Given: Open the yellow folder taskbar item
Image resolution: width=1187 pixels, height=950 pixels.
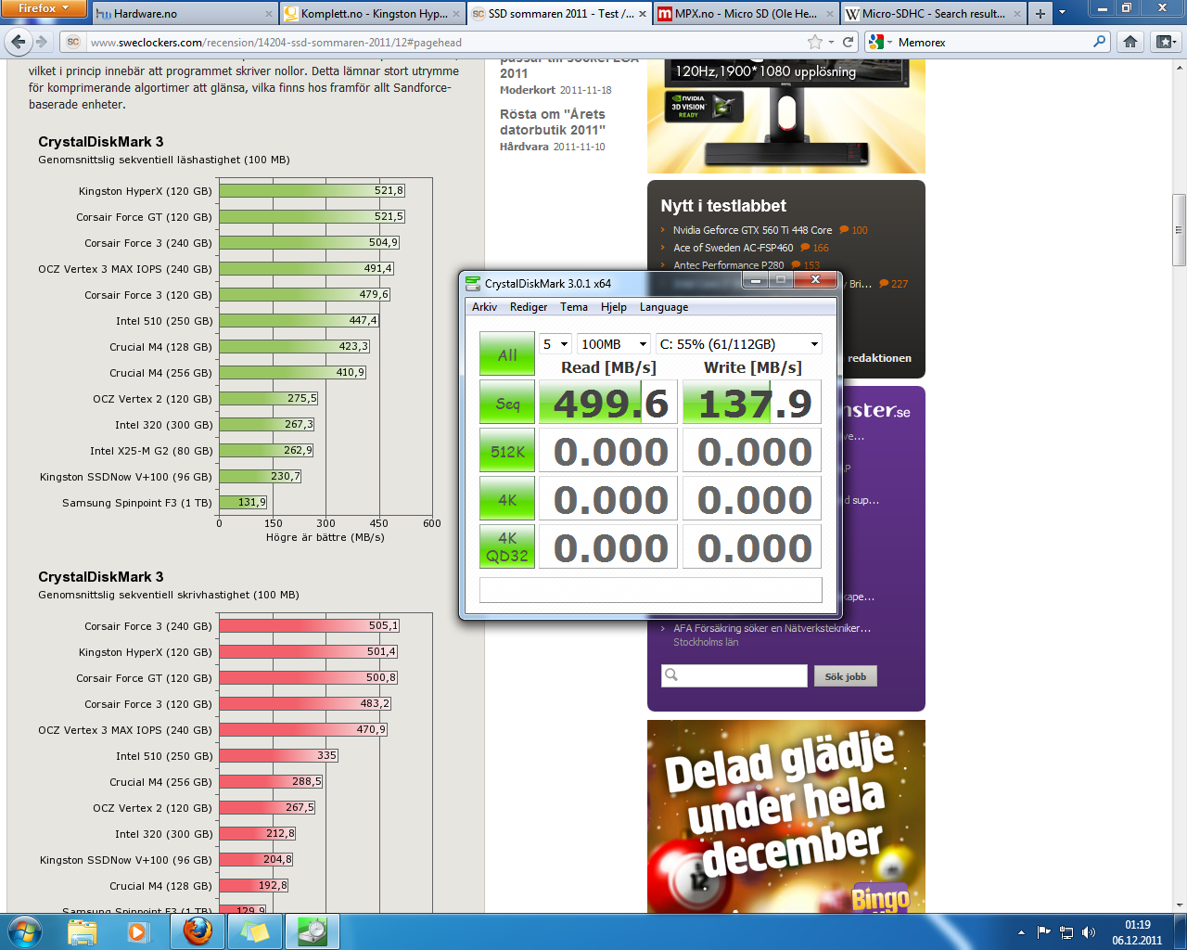Looking at the screenshot, I should click(255, 931).
